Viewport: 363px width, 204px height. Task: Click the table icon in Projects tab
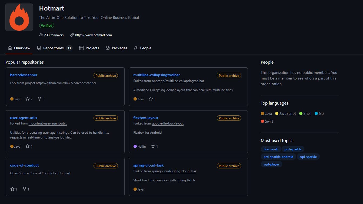[x=81, y=48]
